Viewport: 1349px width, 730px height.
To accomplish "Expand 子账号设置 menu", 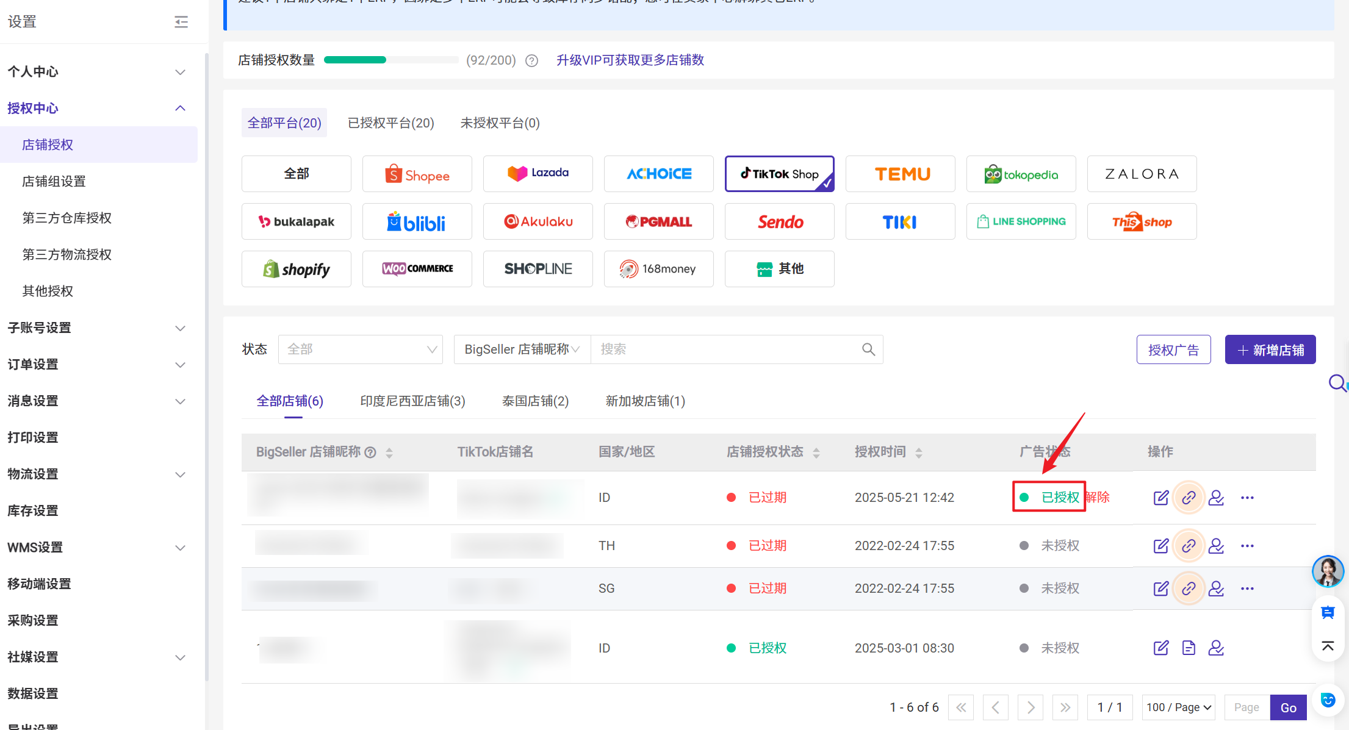I will point(180,328).
